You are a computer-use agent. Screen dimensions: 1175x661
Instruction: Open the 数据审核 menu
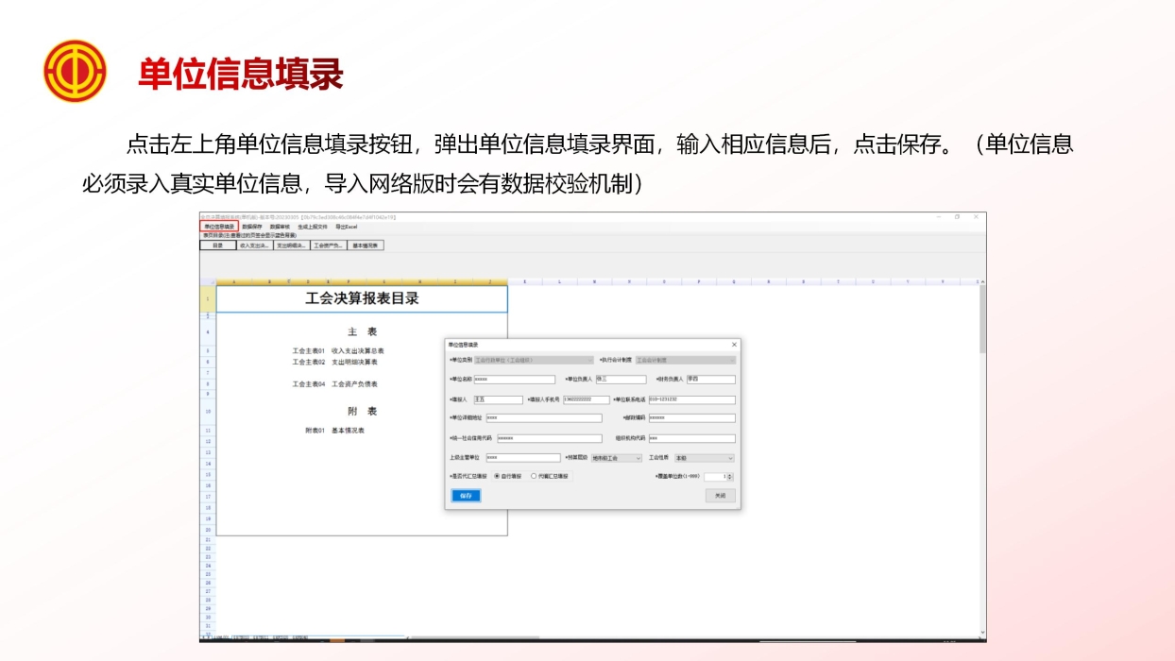[x=278, y=228]
